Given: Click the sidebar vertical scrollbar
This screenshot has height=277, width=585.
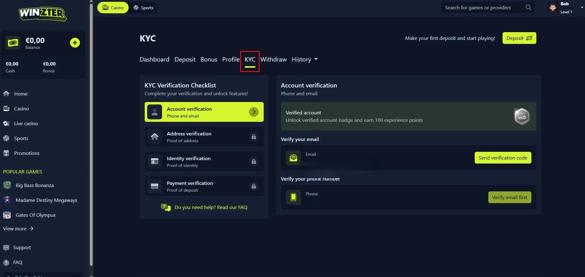Looking at the screenshot, I should (x=91, y=133).
